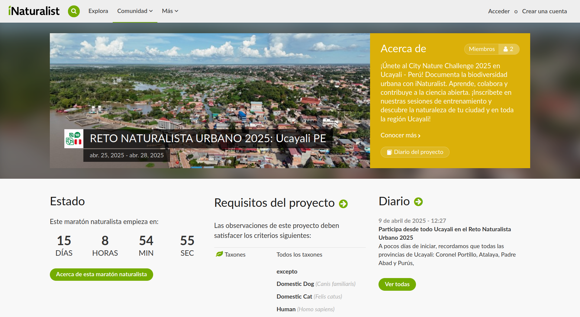Click the project logo icon beside the title
580x317 pixels.
[x=74, y=139]
